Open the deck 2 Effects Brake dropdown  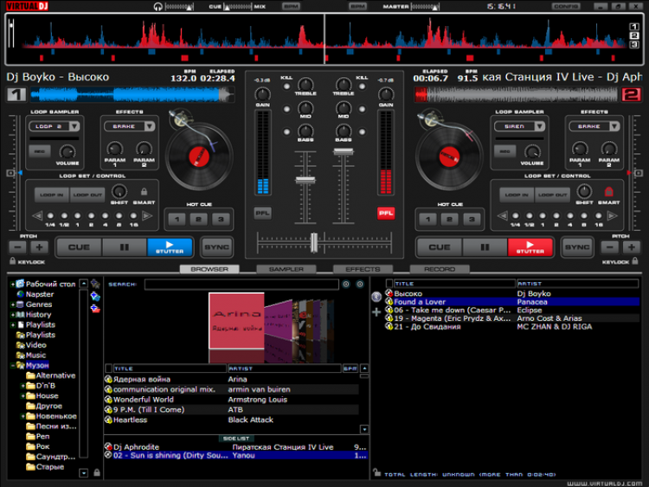(594, 126)
